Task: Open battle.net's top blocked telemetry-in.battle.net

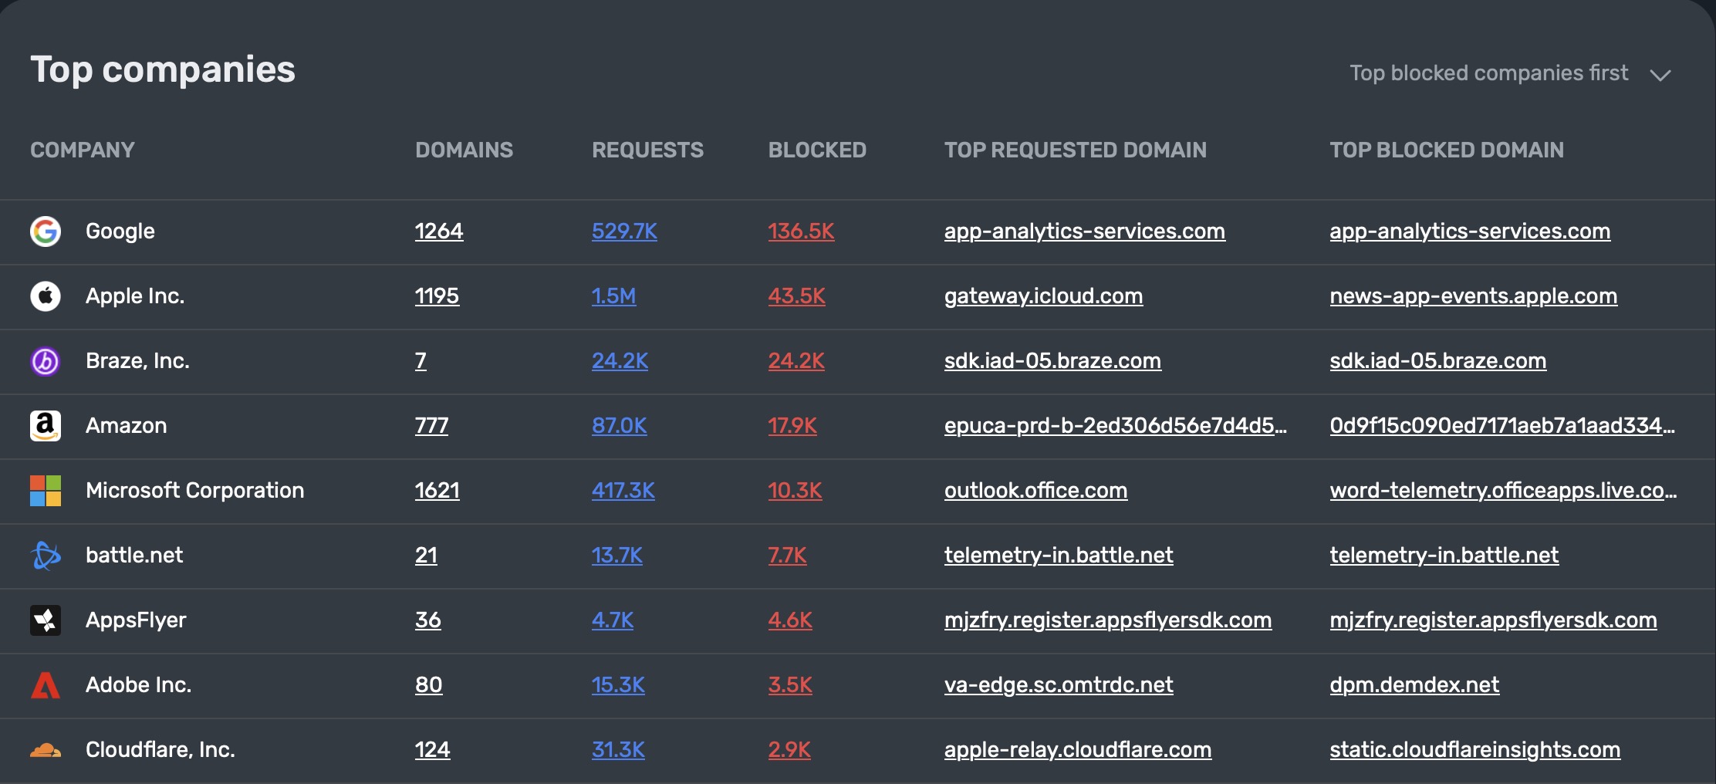Action: coord(1444,556)
